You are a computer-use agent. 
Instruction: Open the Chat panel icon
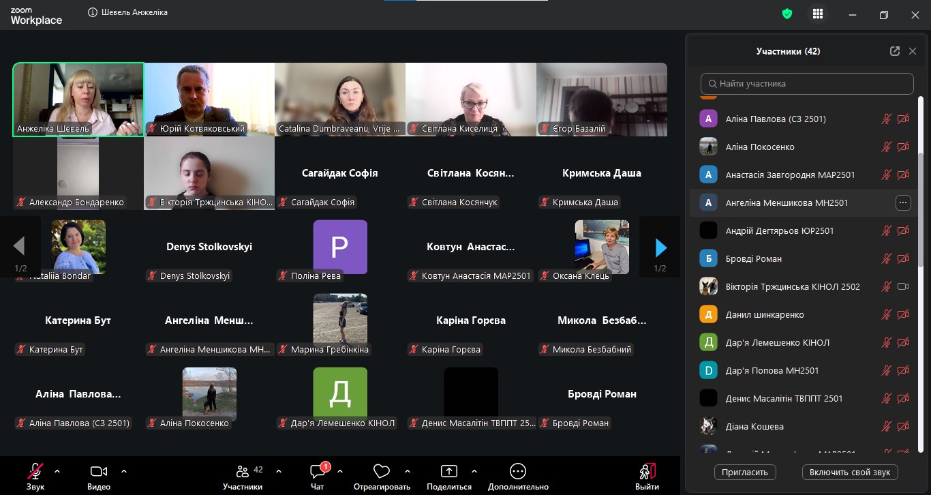pyautogui.click(x=318, y=472)
